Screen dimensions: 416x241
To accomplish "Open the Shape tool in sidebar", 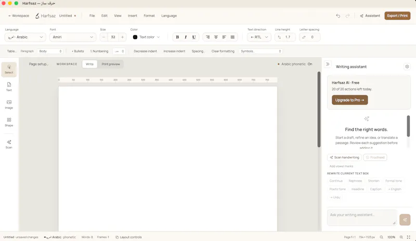I will [x=9, y=122].
